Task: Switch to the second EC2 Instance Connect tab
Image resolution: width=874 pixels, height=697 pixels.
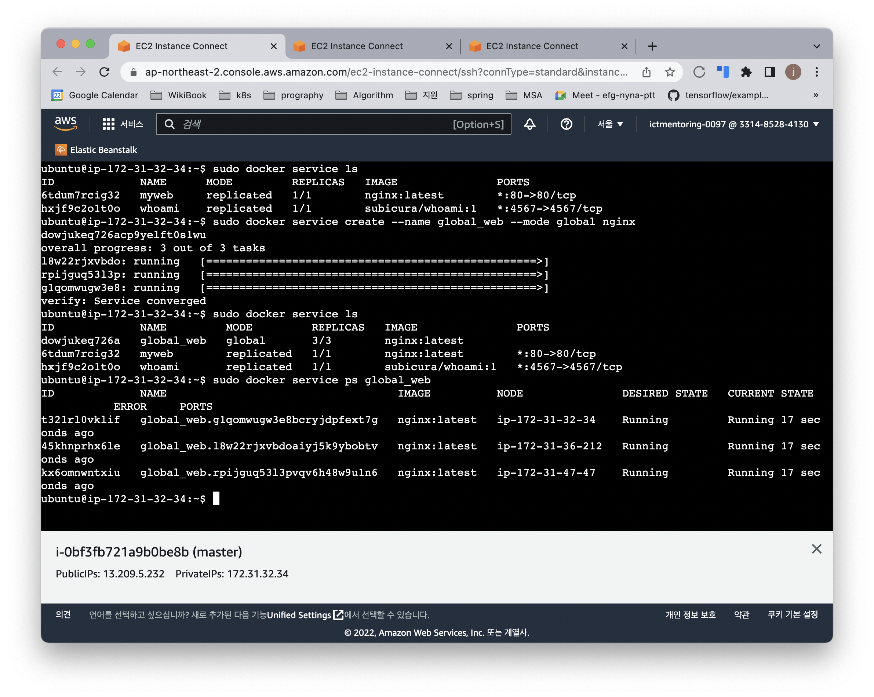Action: [x=357, y=46]
